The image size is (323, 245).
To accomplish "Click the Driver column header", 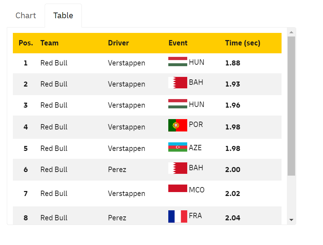I will point(118,43).
